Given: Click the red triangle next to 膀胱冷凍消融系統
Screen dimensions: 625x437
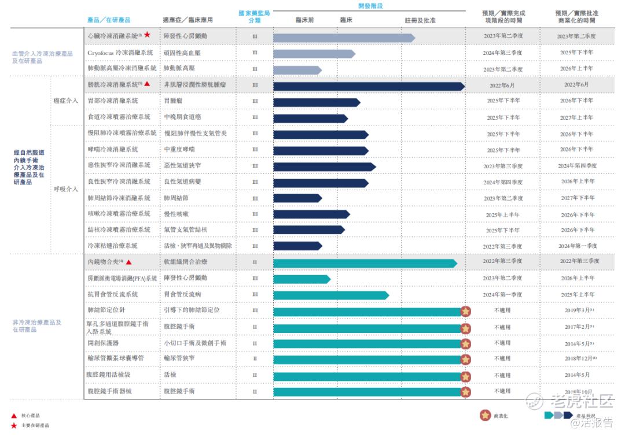Looking at the screenshot, I should (x=147, y=84).
